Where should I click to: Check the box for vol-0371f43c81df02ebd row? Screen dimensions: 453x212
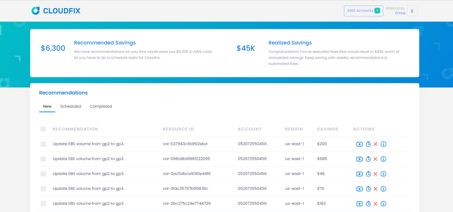click(x=43, y=144)
